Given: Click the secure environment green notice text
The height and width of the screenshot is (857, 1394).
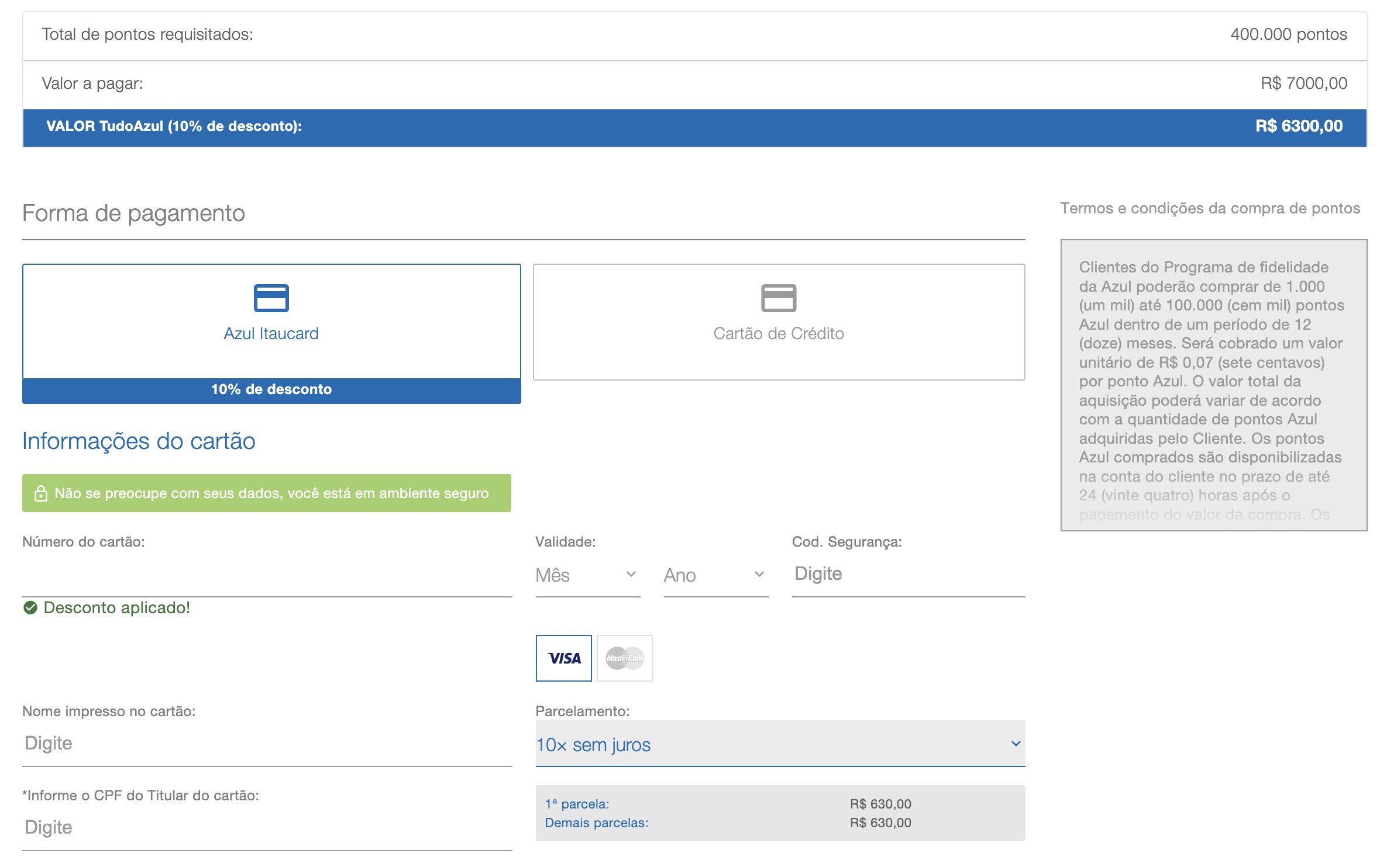Looking at the screenshot, I should click(x=271, y=493).
